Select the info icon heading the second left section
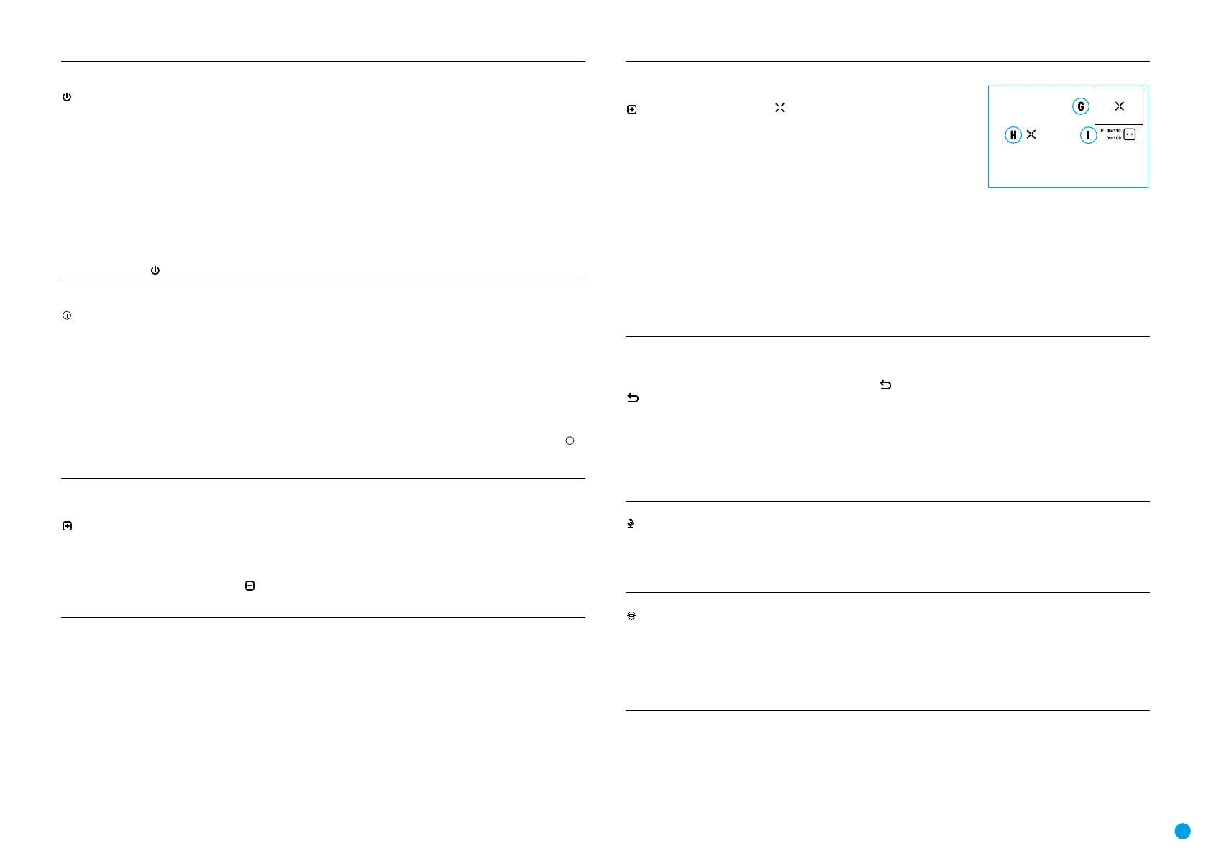This screenshot has width=1211, height=856. pyautogui.click(x=67, y=316)
